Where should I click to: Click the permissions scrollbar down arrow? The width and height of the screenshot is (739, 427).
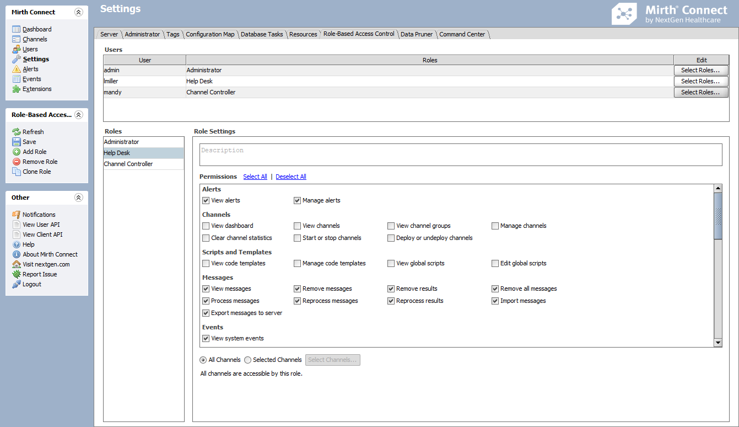[718, 343]
